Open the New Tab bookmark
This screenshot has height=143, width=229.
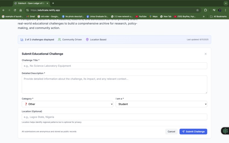click(x=166, y=16)
